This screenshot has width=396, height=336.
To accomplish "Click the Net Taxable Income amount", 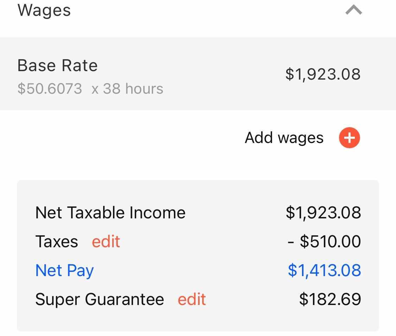I will click(x=323, y=213).
